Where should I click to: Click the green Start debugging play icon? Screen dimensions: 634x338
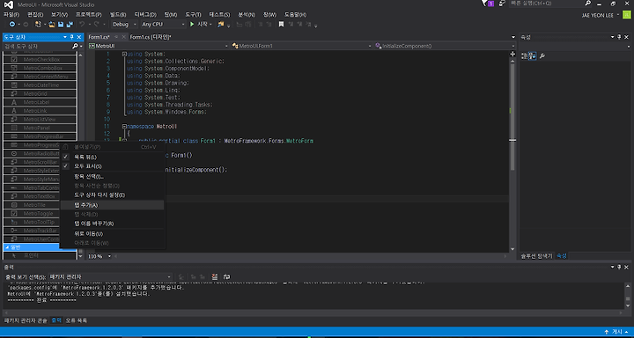[x=192, y=25]
